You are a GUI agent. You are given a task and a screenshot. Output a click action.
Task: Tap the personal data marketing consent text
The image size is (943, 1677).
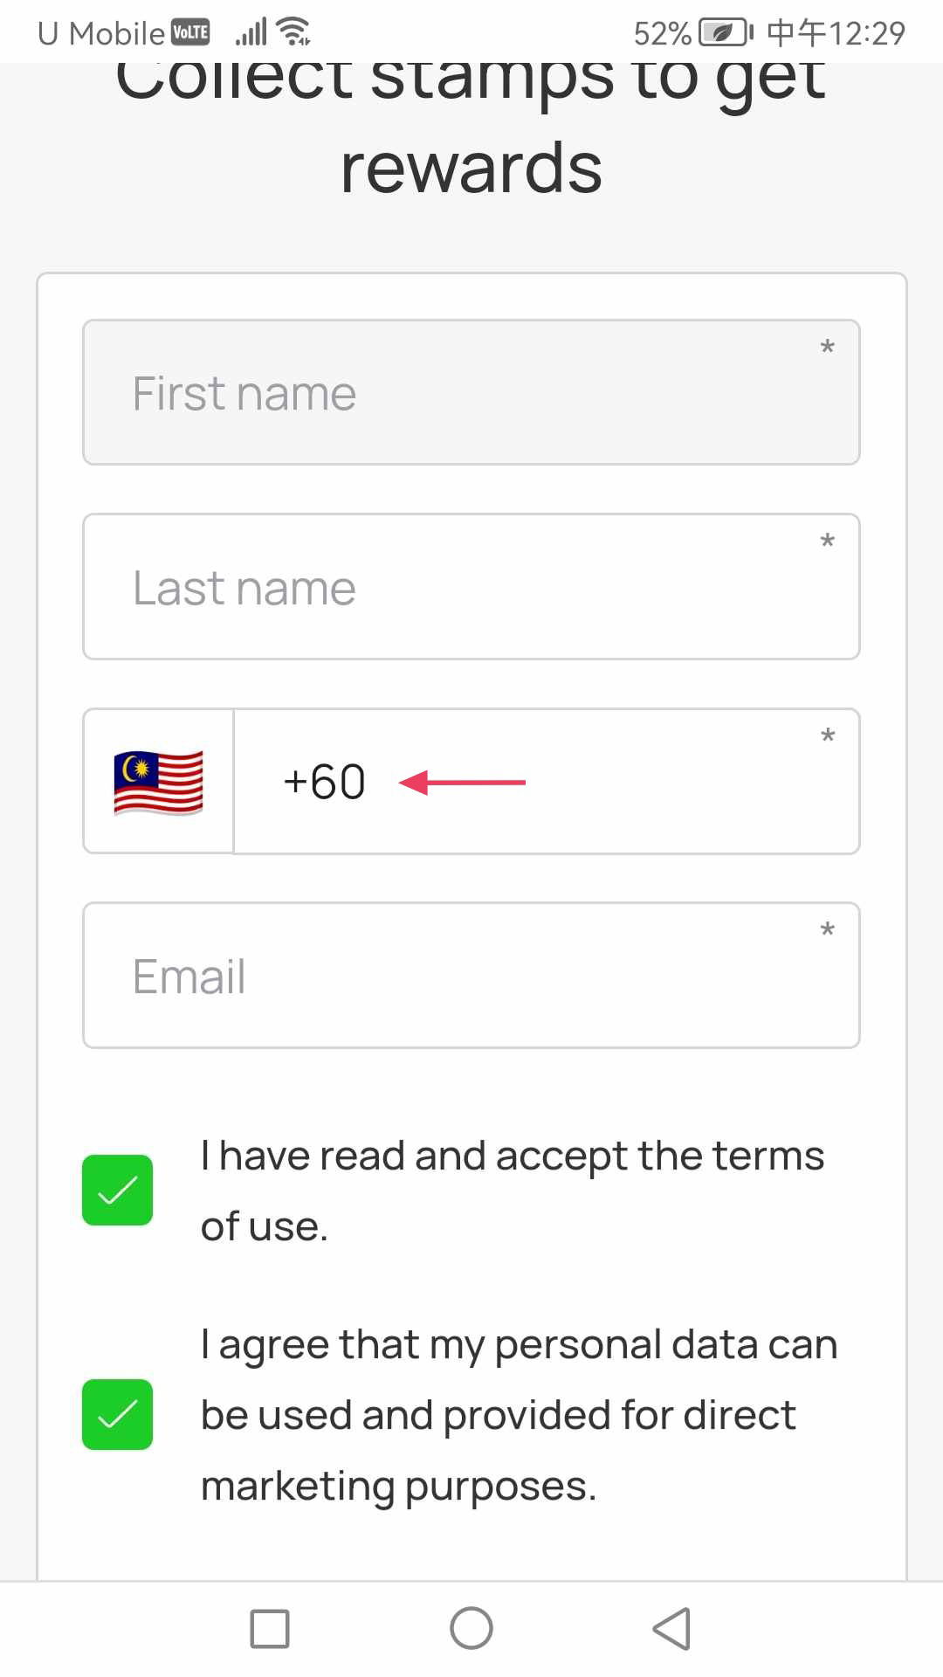pos(520,1415)
